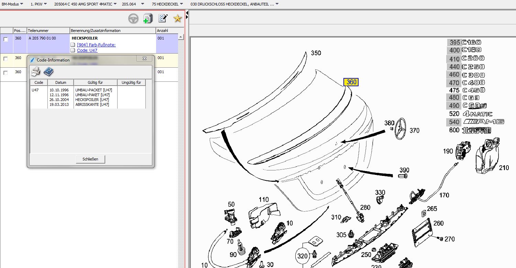Open the blue help book icon in Code-Information

pos(48,72)
